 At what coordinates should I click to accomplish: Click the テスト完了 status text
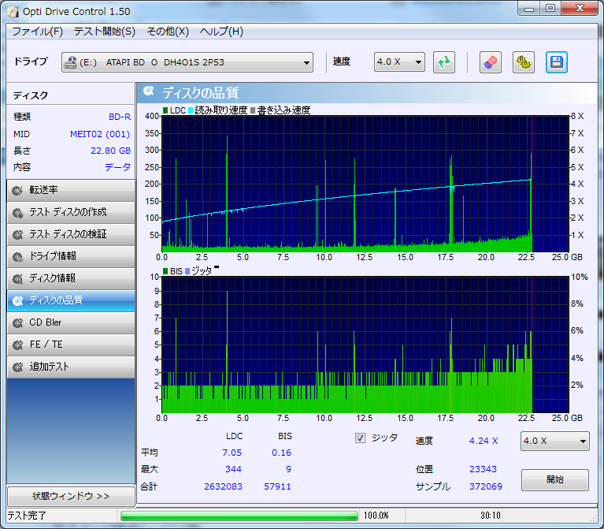(27, 516)
